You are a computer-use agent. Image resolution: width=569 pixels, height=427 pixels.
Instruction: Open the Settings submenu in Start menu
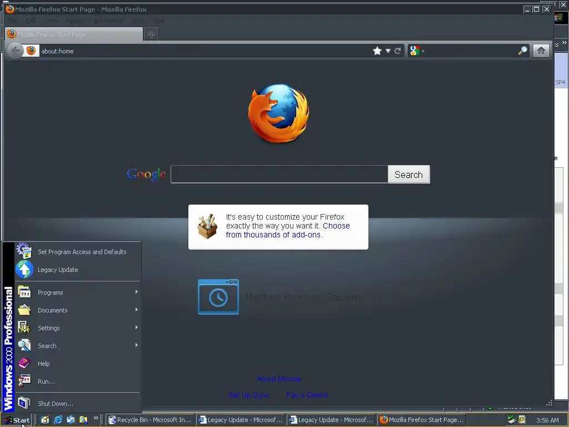point(78,328)
